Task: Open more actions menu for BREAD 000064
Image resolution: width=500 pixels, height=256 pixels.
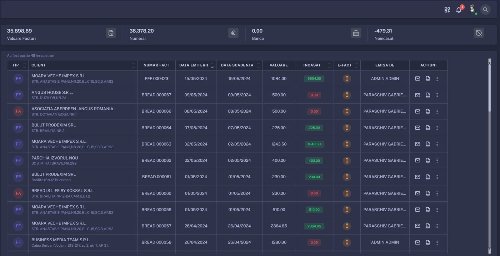Action: tap(437, 128)
